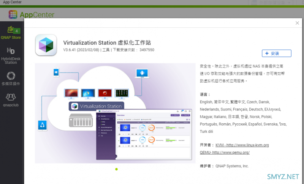The image size is (304, 184).
Task: Click the AppCenter logo icon
Action: click(x=13, y=15)
